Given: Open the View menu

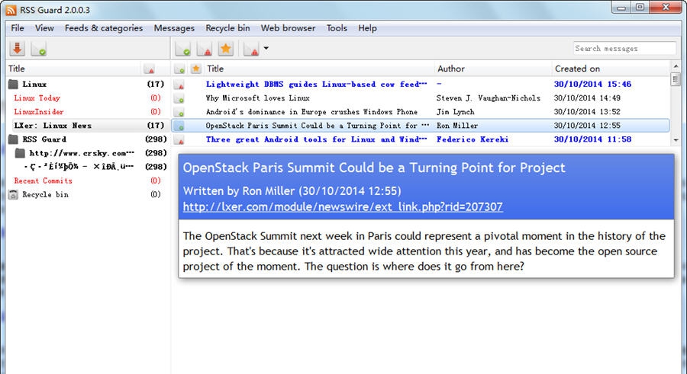Looking at the screenshot, I should point(44,28).
